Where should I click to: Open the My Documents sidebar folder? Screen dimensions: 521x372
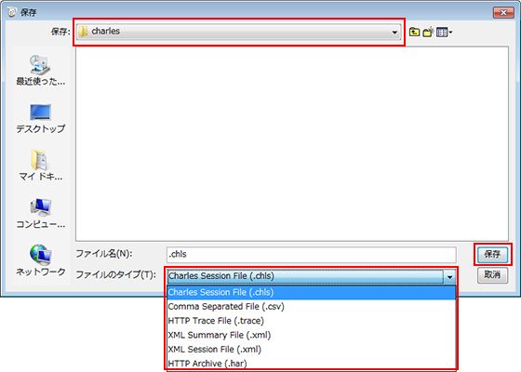[x=41, y=166]
